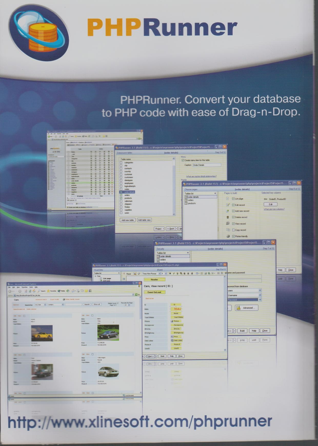
Task: Click the View record icon
Action: pos(227,223)
